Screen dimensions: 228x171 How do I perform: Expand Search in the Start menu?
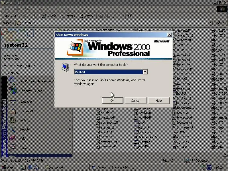click(40, 129)
